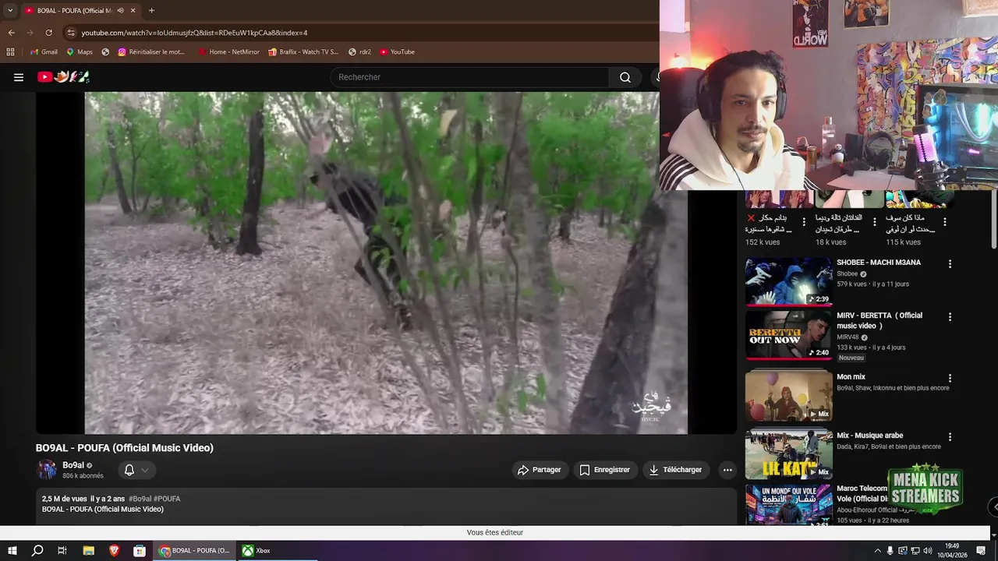998x561 pixels.
Task: Open SHOBEE - MACHI M3ANA thumbnail
Action: (788, 281)
